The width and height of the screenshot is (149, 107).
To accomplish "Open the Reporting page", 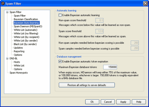I will [x=19, y=51].
